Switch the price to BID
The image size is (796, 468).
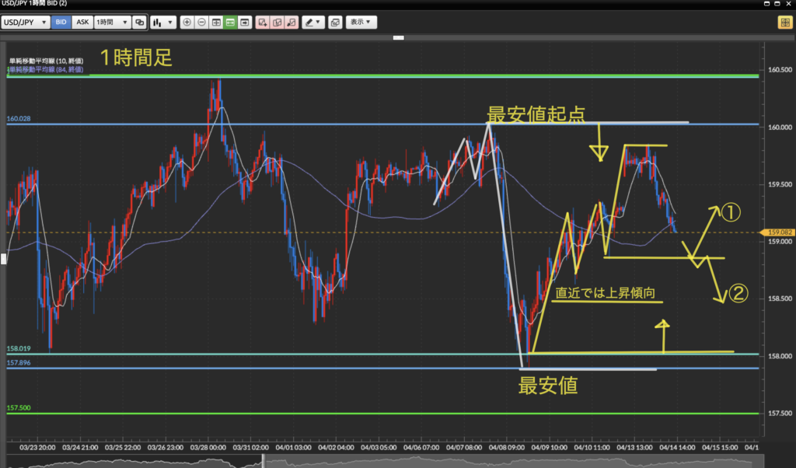pos(61,23)
